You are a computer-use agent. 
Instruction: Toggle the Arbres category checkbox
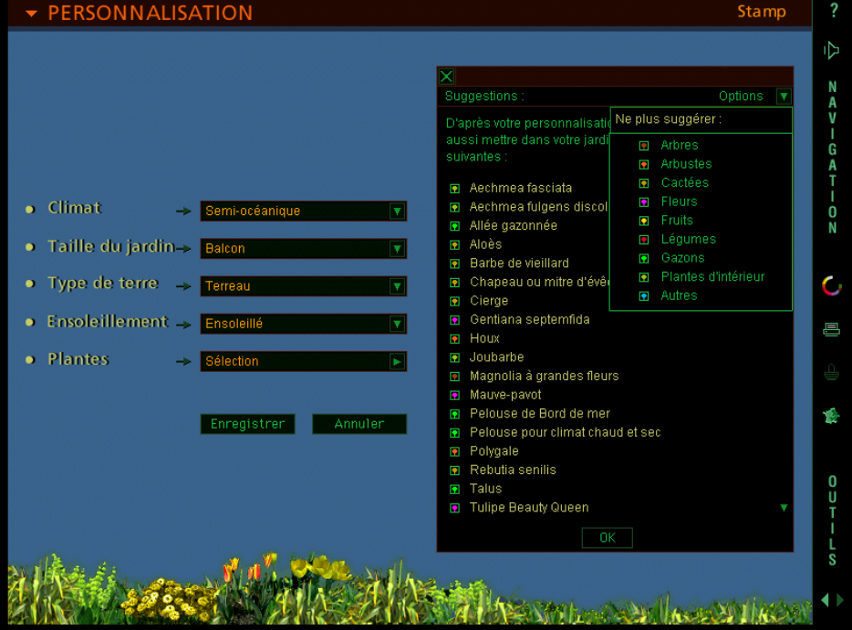coord(644,146)
